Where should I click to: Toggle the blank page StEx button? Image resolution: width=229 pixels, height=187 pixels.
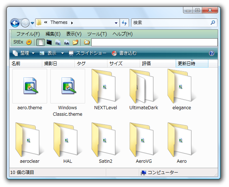(41, 42)
